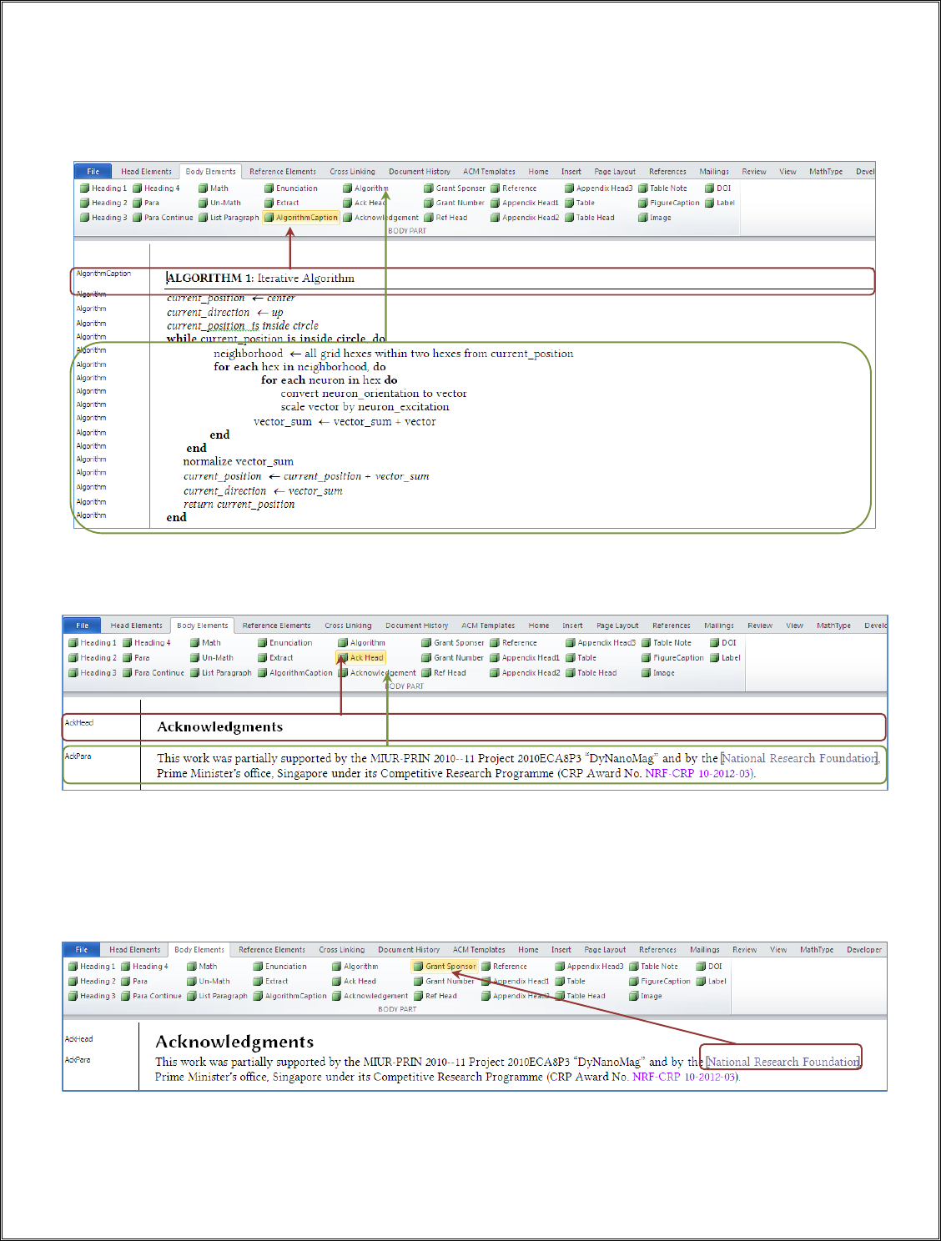This screenshot has width=941, height=1241.
Task: Apply Table in the Grant Sponsor-highlighted ribbon
Action: (x=571, y=982)
